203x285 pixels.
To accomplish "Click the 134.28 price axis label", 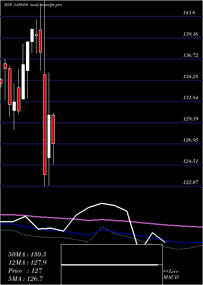I will (x=190, y=77).
